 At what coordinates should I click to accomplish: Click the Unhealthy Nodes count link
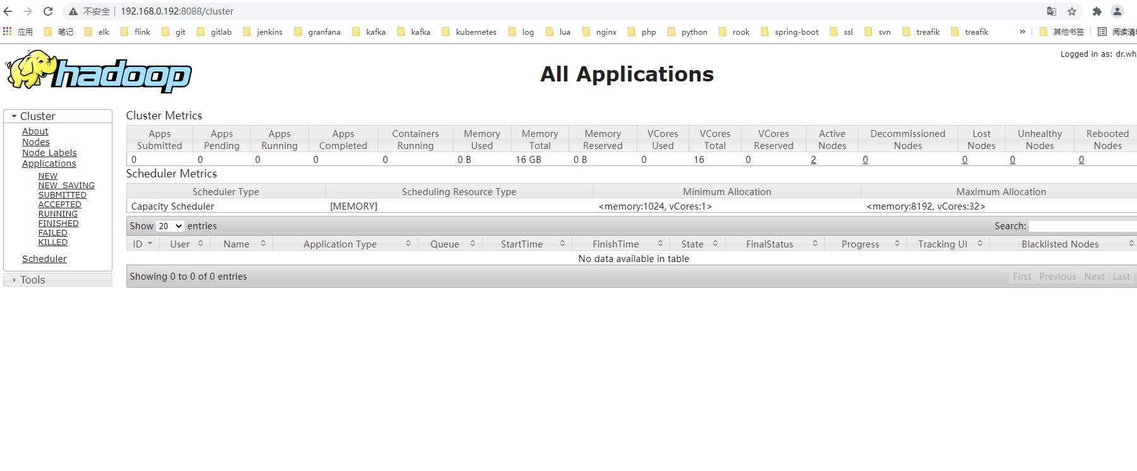tap(1013, 160)
